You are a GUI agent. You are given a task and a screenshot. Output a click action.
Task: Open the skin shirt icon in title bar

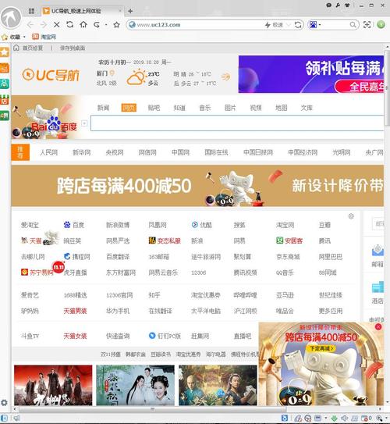tap(347, 5)
